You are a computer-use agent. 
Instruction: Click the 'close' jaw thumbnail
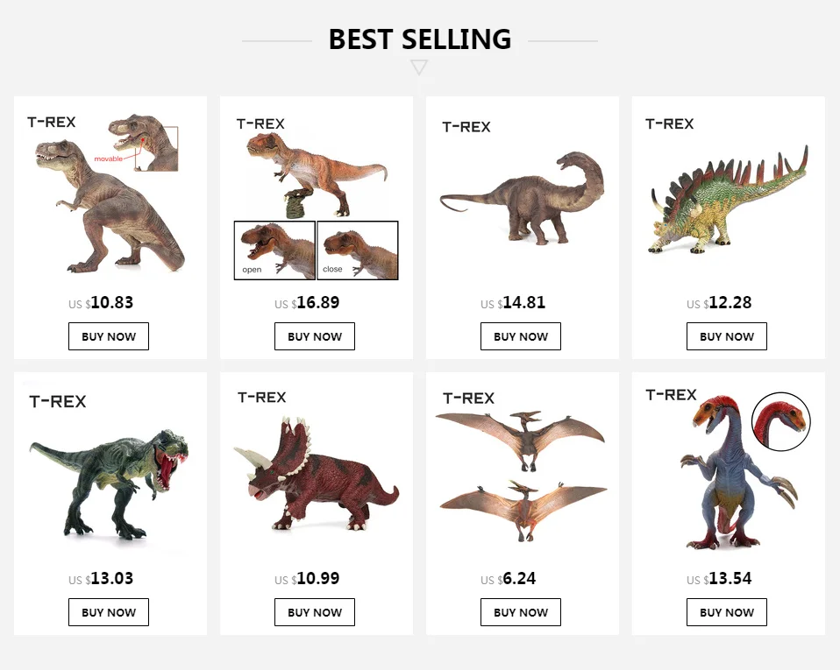(x=357, y=250)
